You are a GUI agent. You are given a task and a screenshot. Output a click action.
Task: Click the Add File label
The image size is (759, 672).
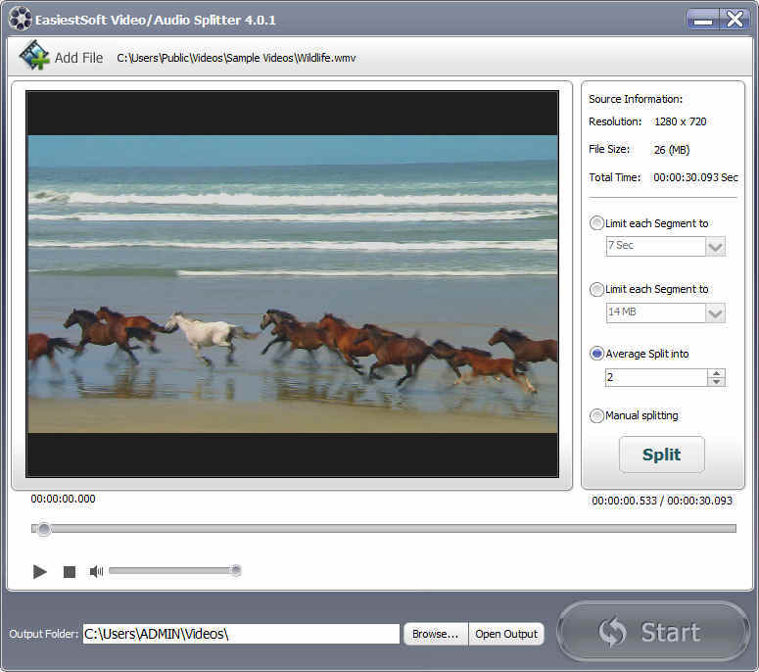tap(78, 58)
